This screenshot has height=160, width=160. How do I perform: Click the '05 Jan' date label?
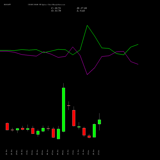[42, 152]
